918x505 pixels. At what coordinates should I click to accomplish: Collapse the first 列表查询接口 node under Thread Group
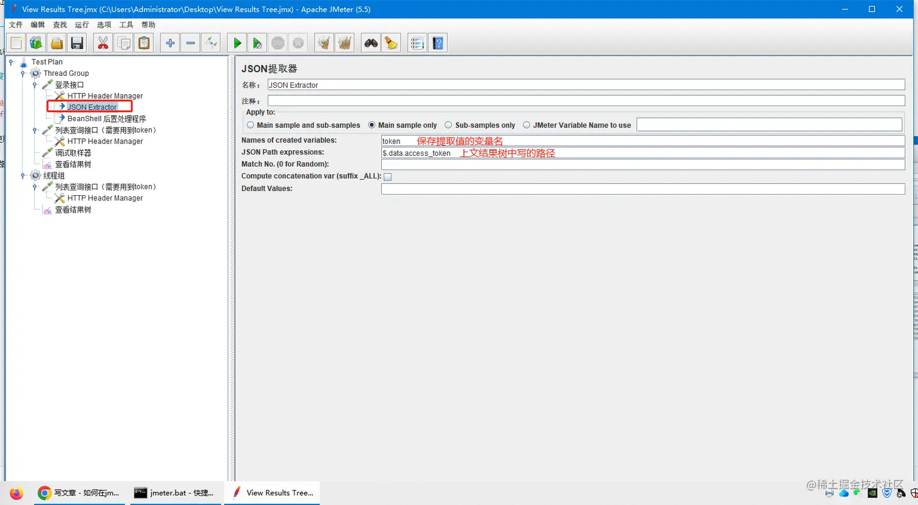35,130
